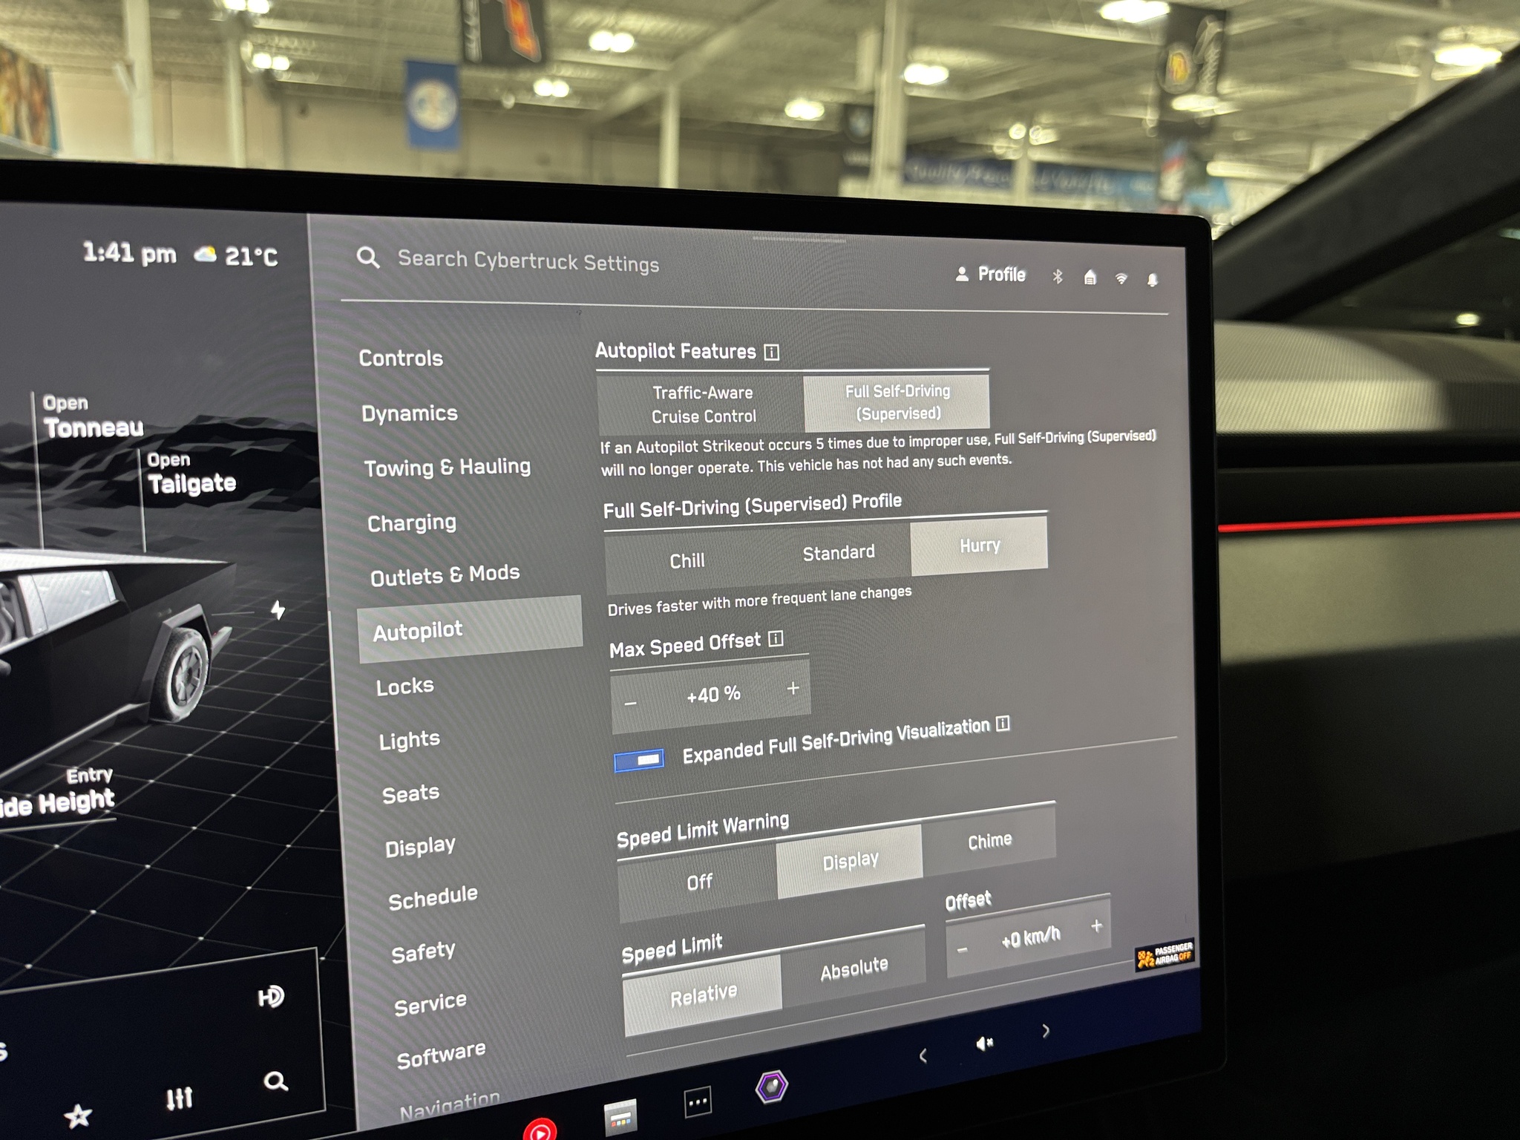Tap the Wi-Fi status icon
Viewport: 1520px width, 1140px height.
coord(1121,279)
